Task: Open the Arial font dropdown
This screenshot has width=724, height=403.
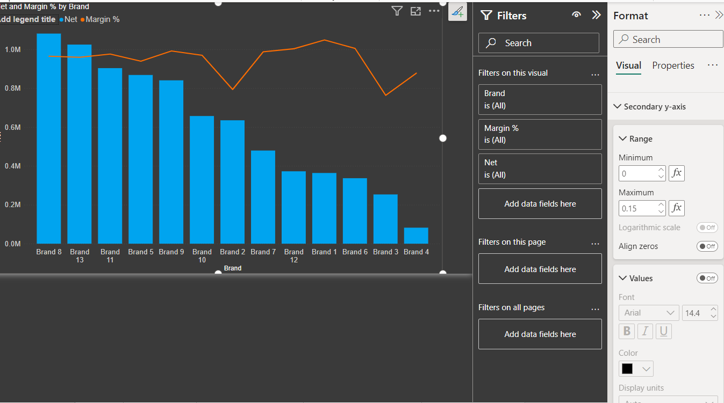Action: (649, 313)
